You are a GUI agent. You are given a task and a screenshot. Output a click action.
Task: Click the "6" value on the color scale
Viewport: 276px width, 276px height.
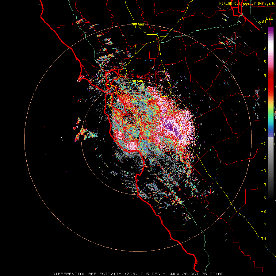tap(265, 48)
